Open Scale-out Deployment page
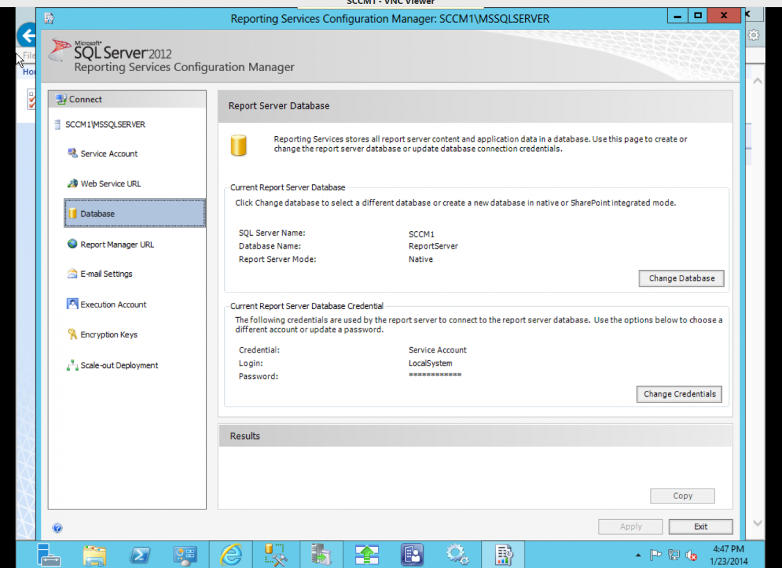Image resolution: width=782 pixels, height=568 pixels. point(119,365)
